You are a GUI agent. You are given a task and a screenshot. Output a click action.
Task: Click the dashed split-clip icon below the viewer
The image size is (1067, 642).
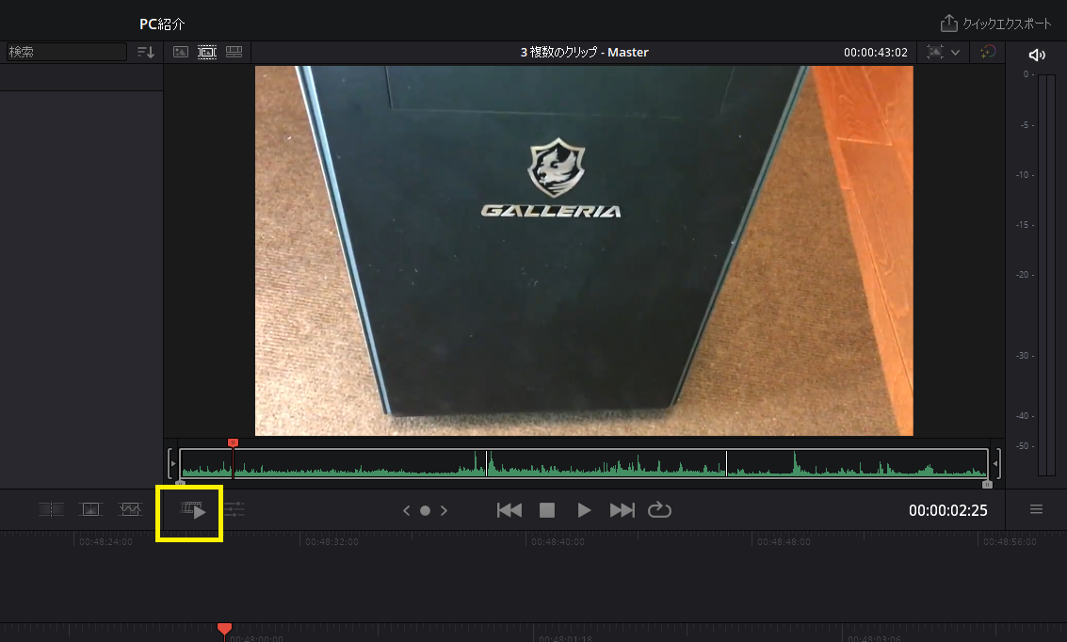tap(51, 508)
